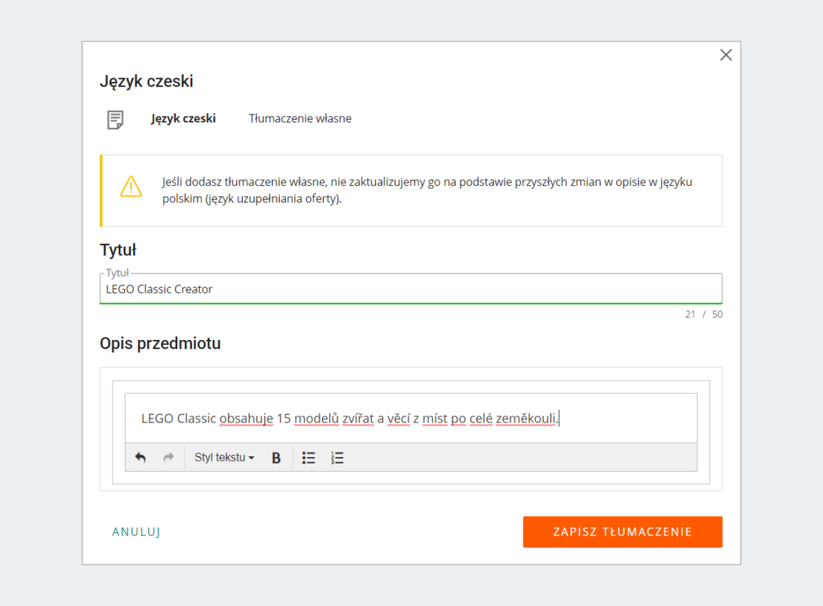Toggle bold formatting
Screen dimensions: 823x606
click(276, 458)
